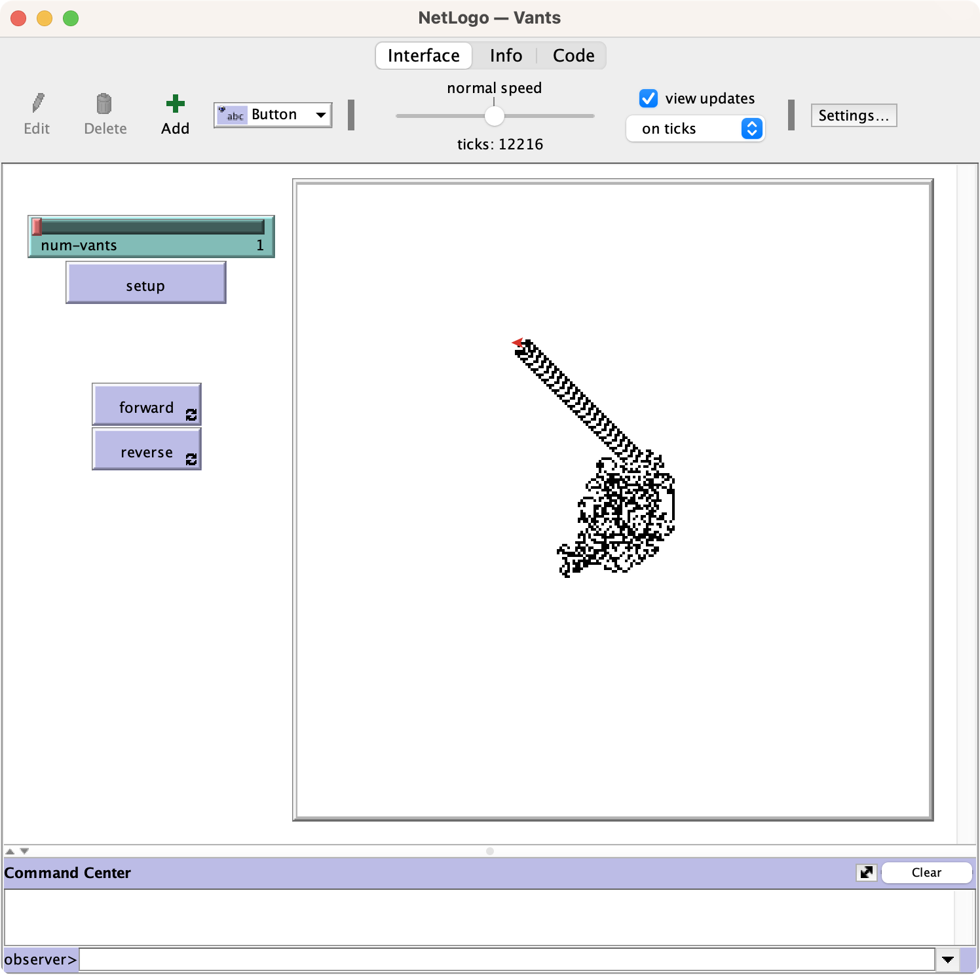Screen dimensions: 980x975
Task: Switch to the Code tab
Action: (x=573, y=56)
